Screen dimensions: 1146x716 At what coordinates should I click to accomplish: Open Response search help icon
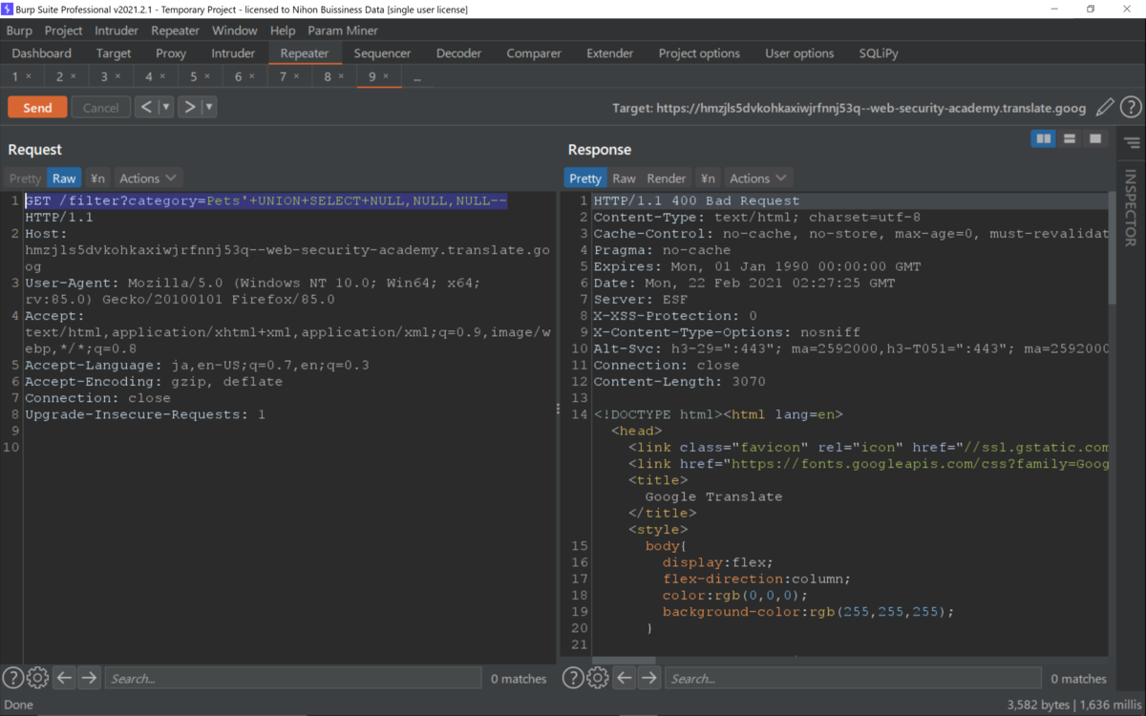pos(573,678)
